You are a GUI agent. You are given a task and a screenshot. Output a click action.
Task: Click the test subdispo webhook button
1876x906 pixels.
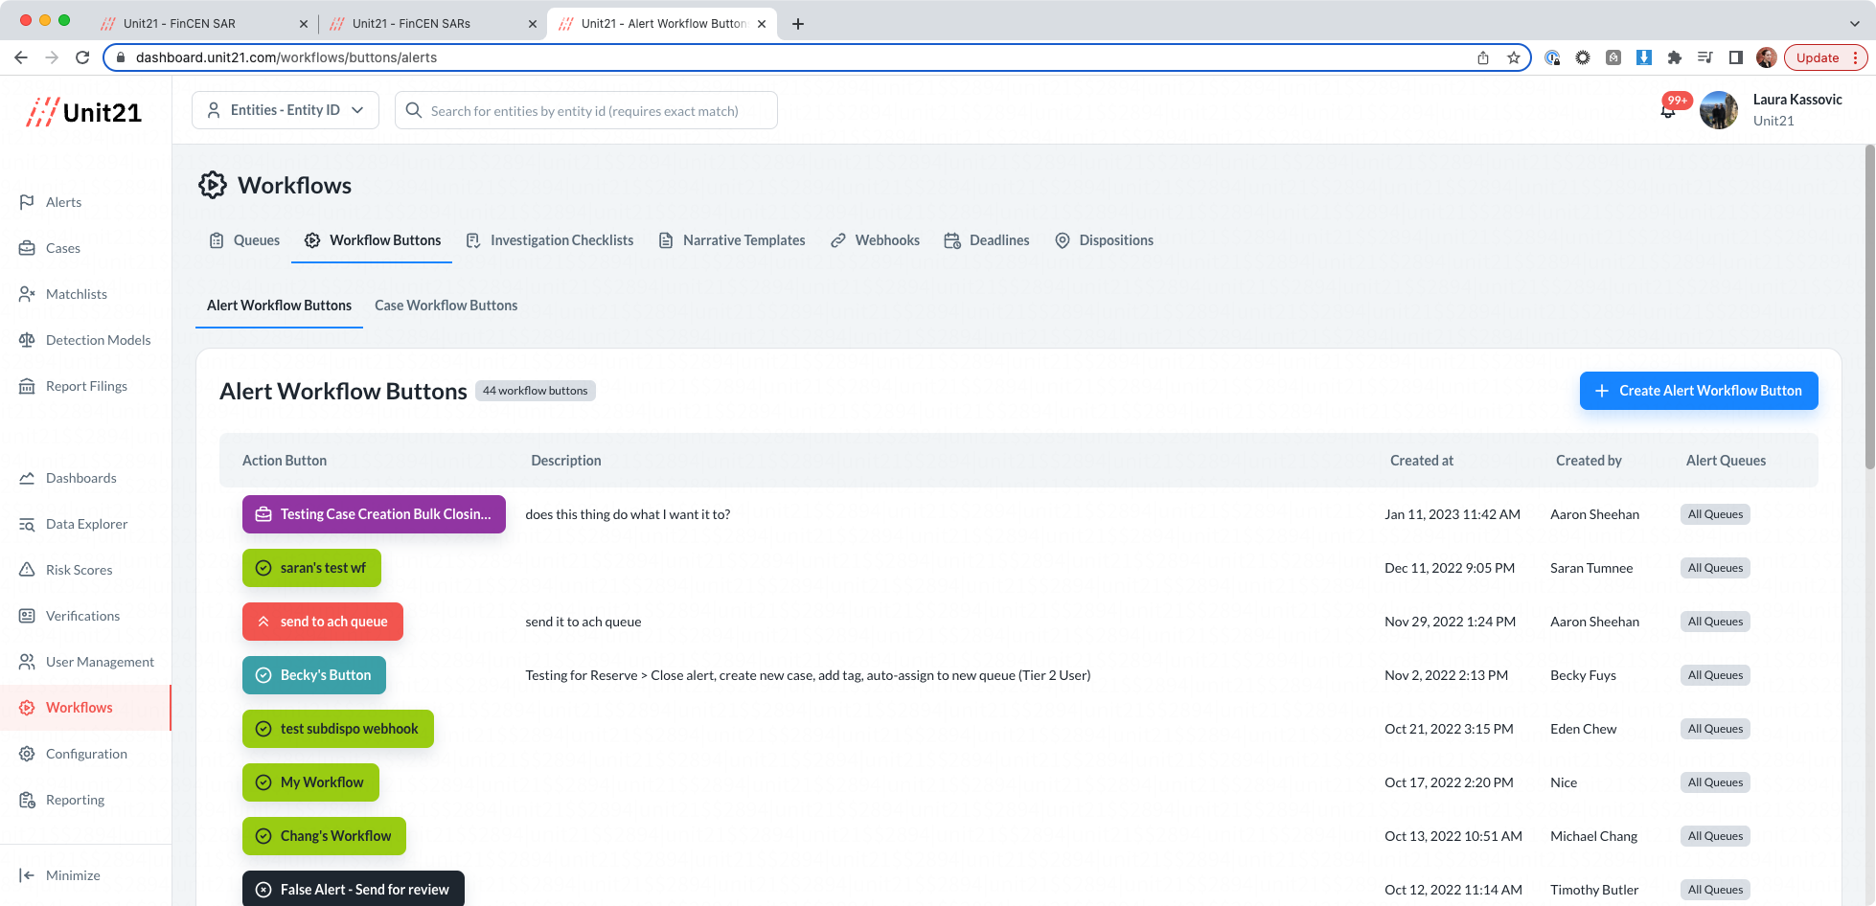pyautogui.click(x=338, y=729)
